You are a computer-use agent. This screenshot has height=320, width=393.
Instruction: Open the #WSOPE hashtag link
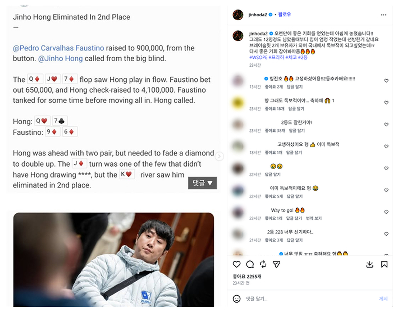pos(258,57)
